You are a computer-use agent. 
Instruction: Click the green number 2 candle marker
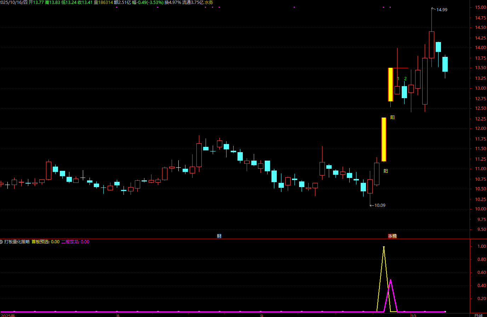tap(405, 79)
